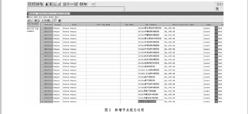Open the Window menu

[51, 17]
